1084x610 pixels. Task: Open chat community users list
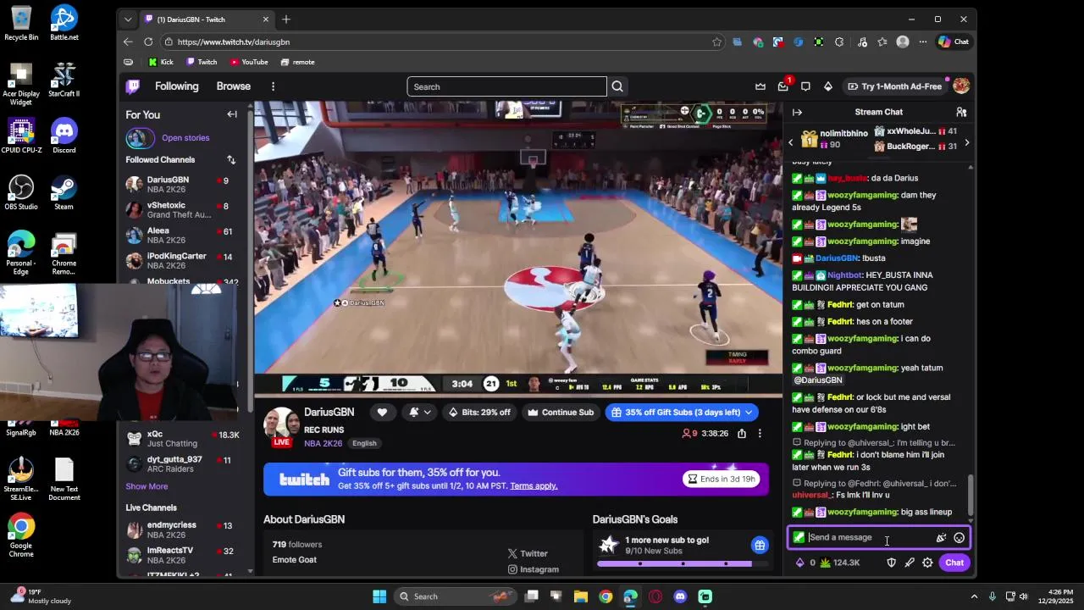961,112
